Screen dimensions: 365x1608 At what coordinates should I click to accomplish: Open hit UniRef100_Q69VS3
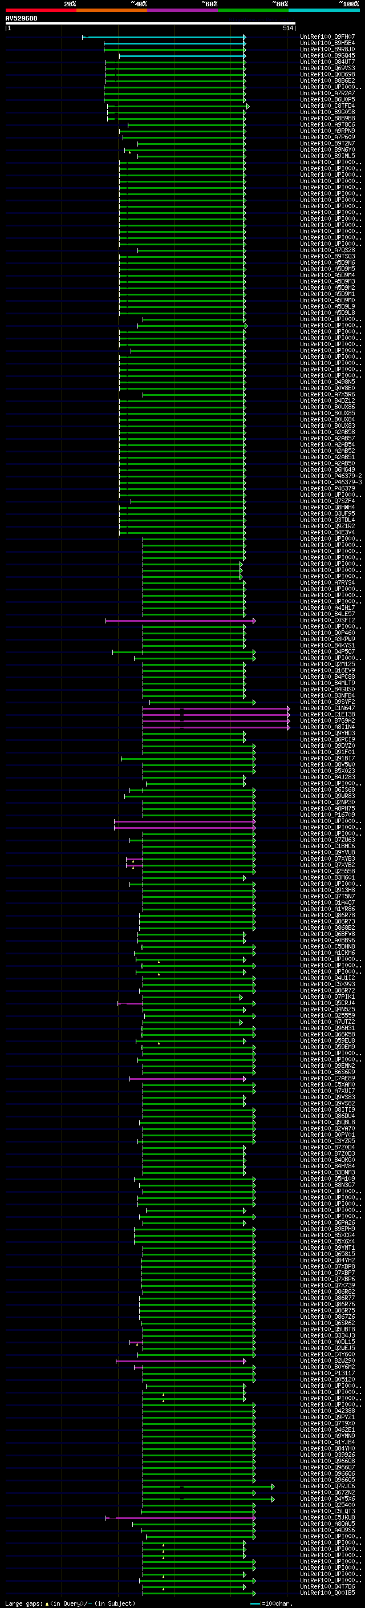[x=327, y=68]
